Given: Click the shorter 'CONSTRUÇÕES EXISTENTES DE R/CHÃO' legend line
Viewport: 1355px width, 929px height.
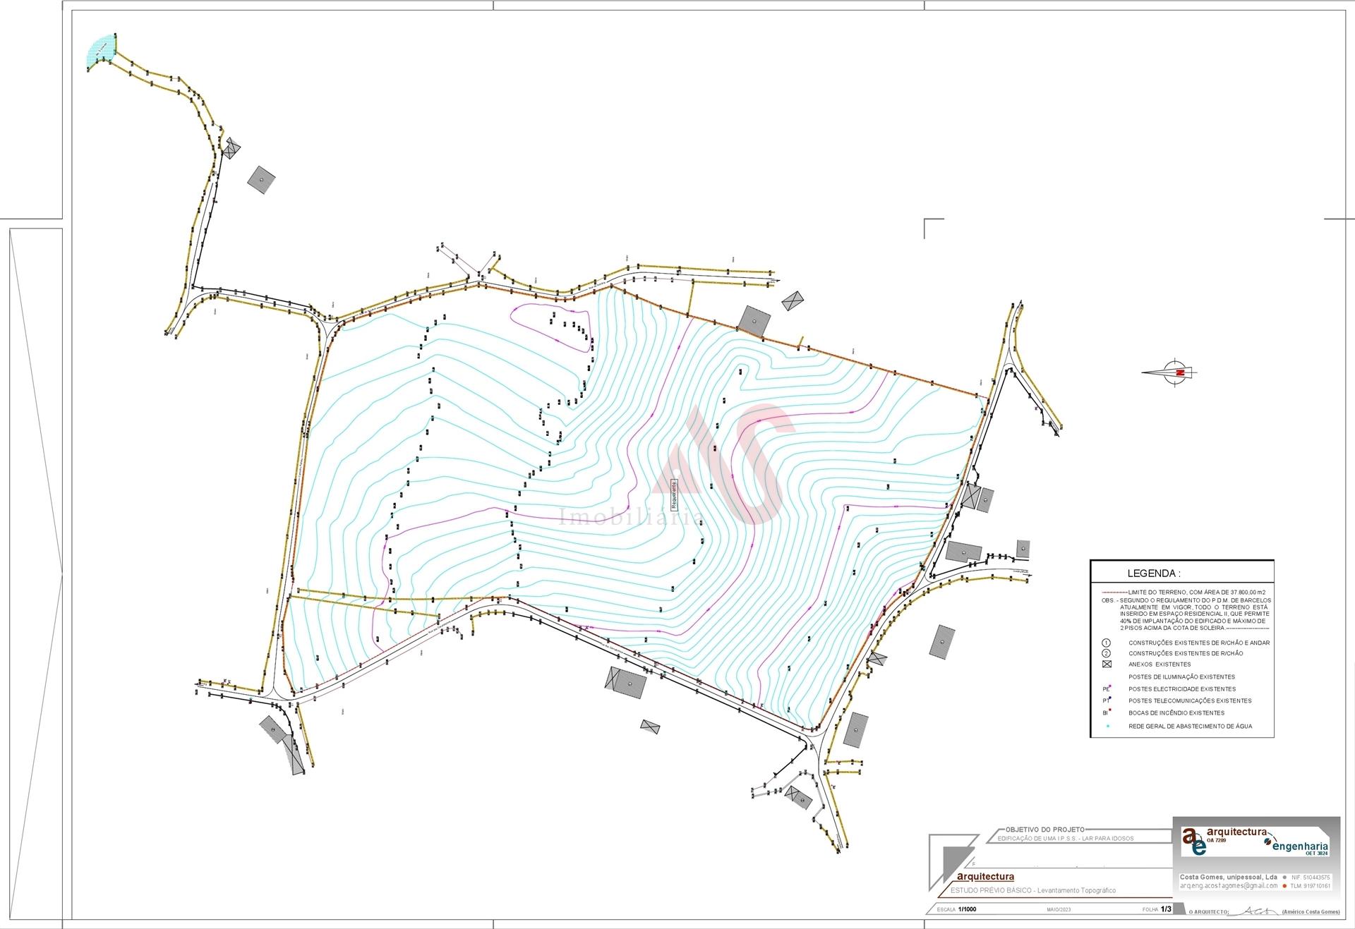Looking at the screenshot, I should pyautogui.click(x=1186, y=653).
